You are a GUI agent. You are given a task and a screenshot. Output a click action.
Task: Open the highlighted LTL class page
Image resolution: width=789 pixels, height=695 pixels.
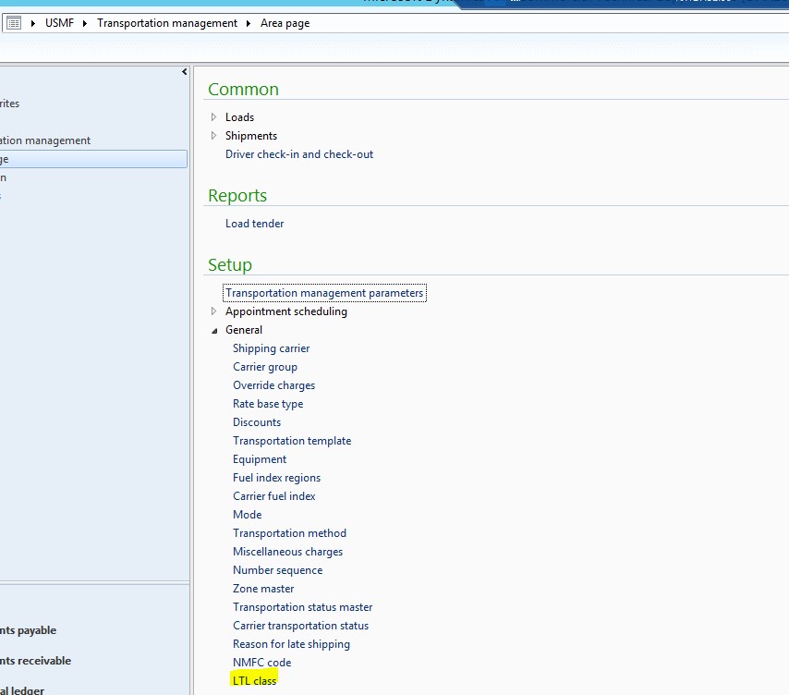point(254,678)
